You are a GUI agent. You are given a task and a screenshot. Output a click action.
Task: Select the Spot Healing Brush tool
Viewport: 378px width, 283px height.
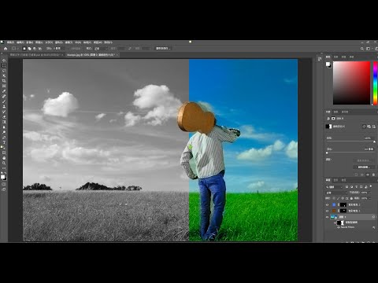pos(4,96)
